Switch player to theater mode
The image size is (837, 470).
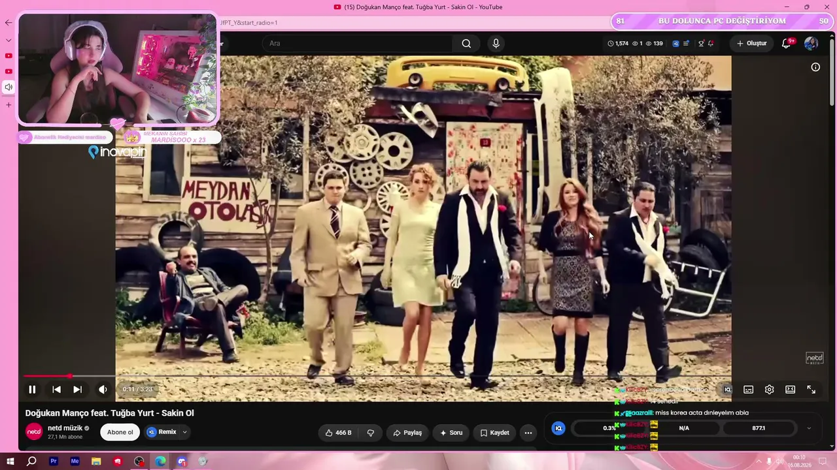[x=790, y=390]
